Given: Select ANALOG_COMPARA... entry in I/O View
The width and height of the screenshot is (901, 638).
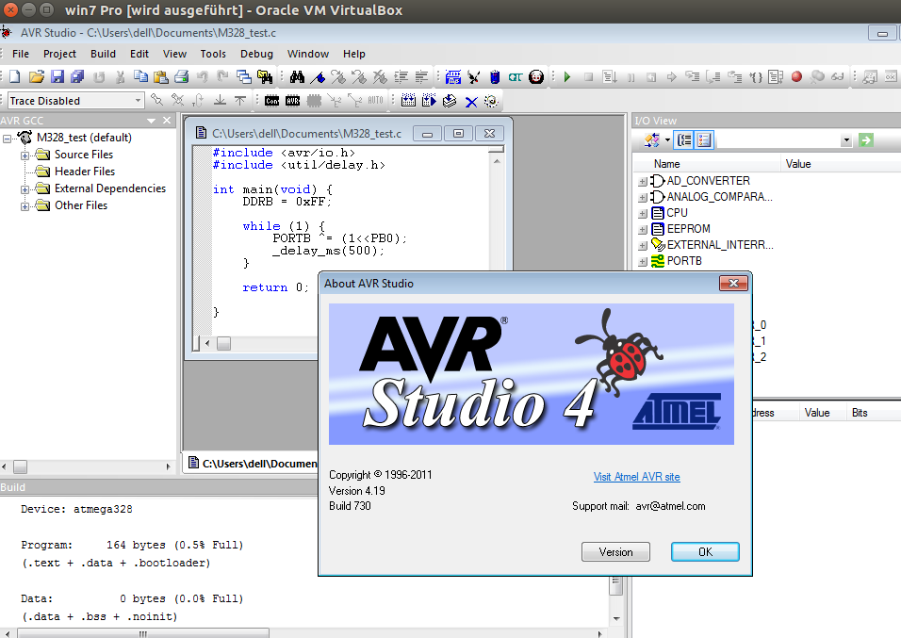Looking at the screenshot, I should pyautogui.click(x=719, y=197).
